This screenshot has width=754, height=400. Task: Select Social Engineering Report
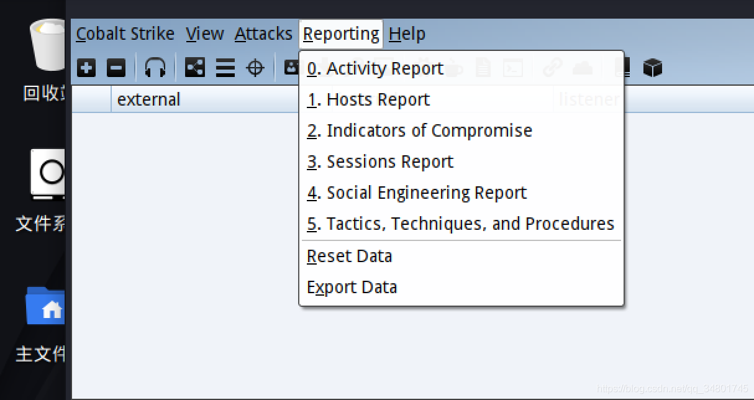[461, 193]
